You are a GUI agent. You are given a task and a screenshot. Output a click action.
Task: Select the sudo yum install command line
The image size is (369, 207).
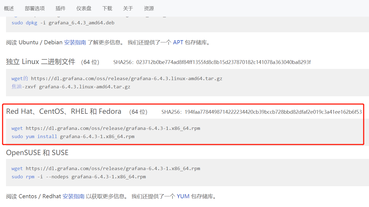click(73, 136)
